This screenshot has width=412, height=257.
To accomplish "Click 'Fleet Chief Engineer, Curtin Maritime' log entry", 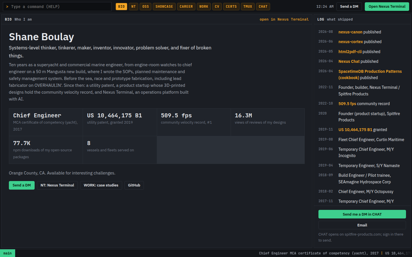I will click(x=371, y=140).
